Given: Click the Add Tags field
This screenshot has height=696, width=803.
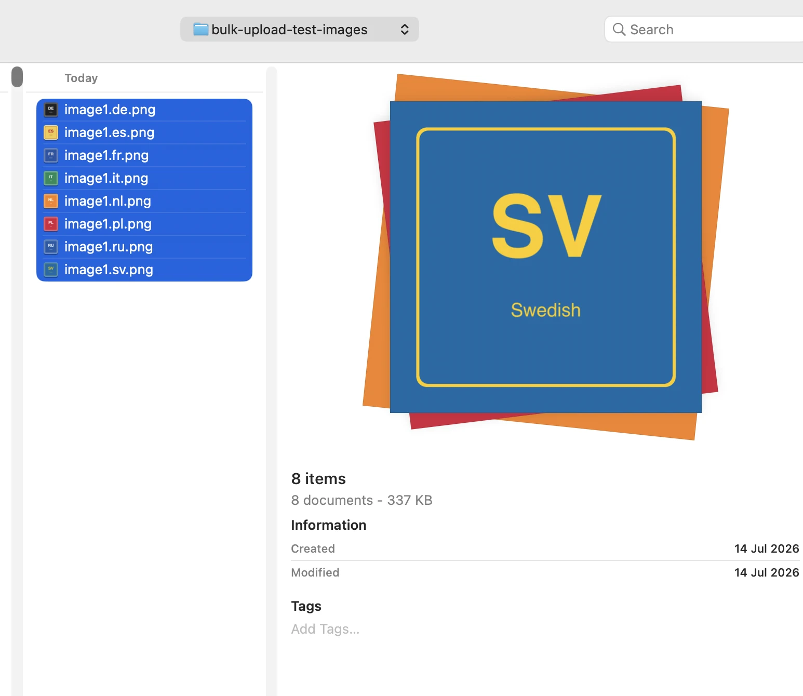Looking at the screenshot, I should pos(325,629).
